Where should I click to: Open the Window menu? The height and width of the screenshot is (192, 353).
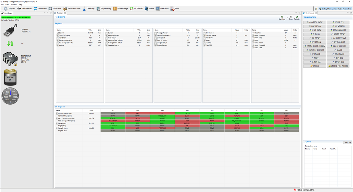(x=14, y=5)
